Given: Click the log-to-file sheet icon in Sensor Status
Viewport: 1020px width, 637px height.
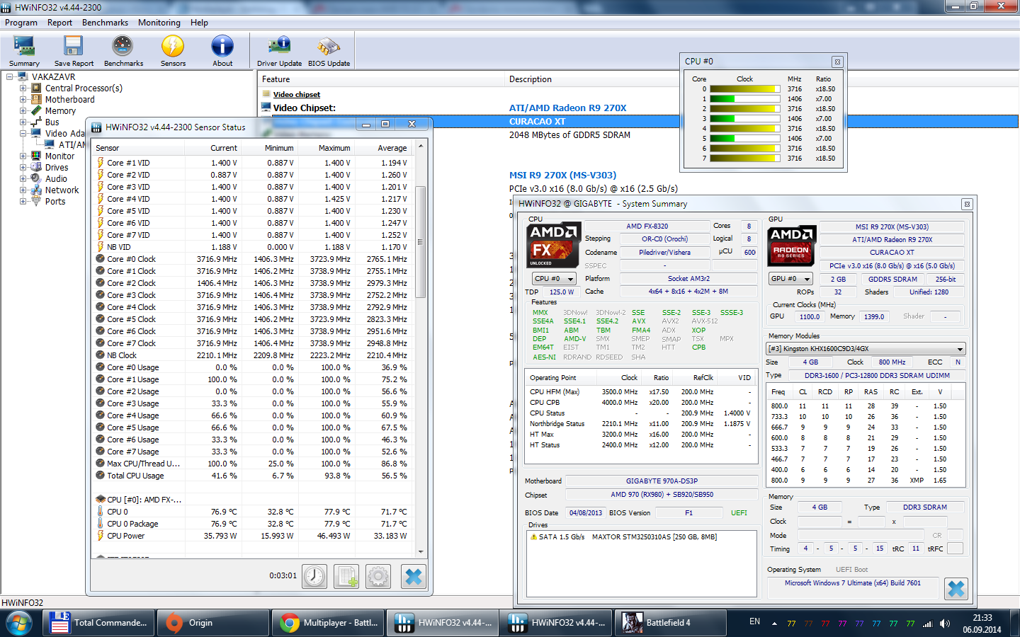Looking at the screenshot, I should click(x=346, y=577).
